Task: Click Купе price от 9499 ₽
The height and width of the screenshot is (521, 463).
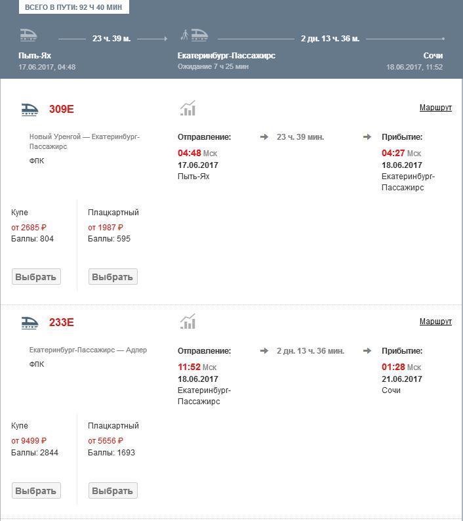Action: pyautogui.click(x=29, y=441)
